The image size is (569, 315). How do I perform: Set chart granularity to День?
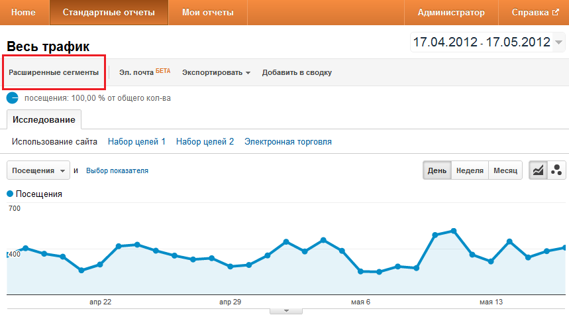point(437,170)
